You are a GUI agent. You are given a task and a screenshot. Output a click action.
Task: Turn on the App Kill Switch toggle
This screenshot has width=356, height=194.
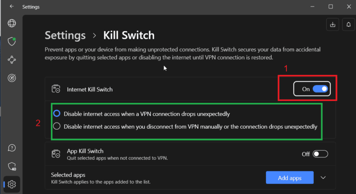[x=320, y=154]
